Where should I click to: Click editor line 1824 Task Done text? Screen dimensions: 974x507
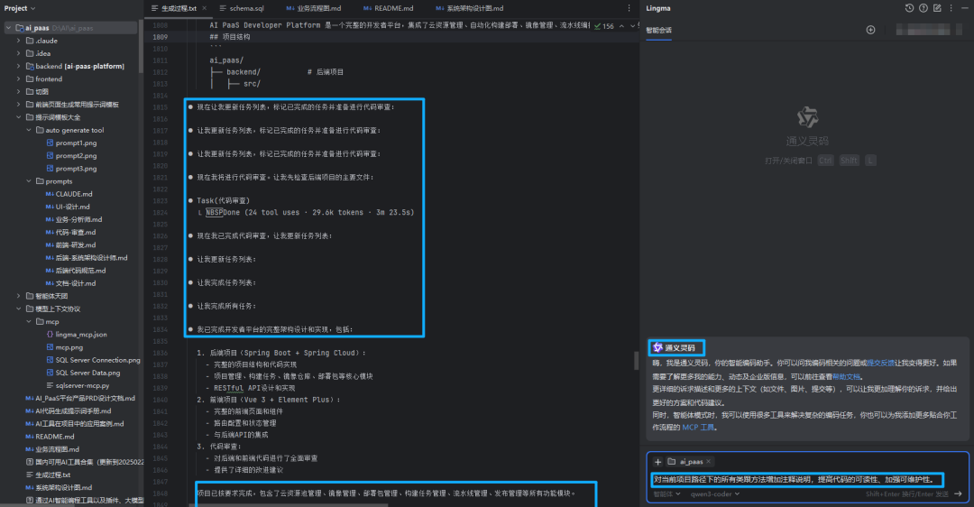click(310, 213)
